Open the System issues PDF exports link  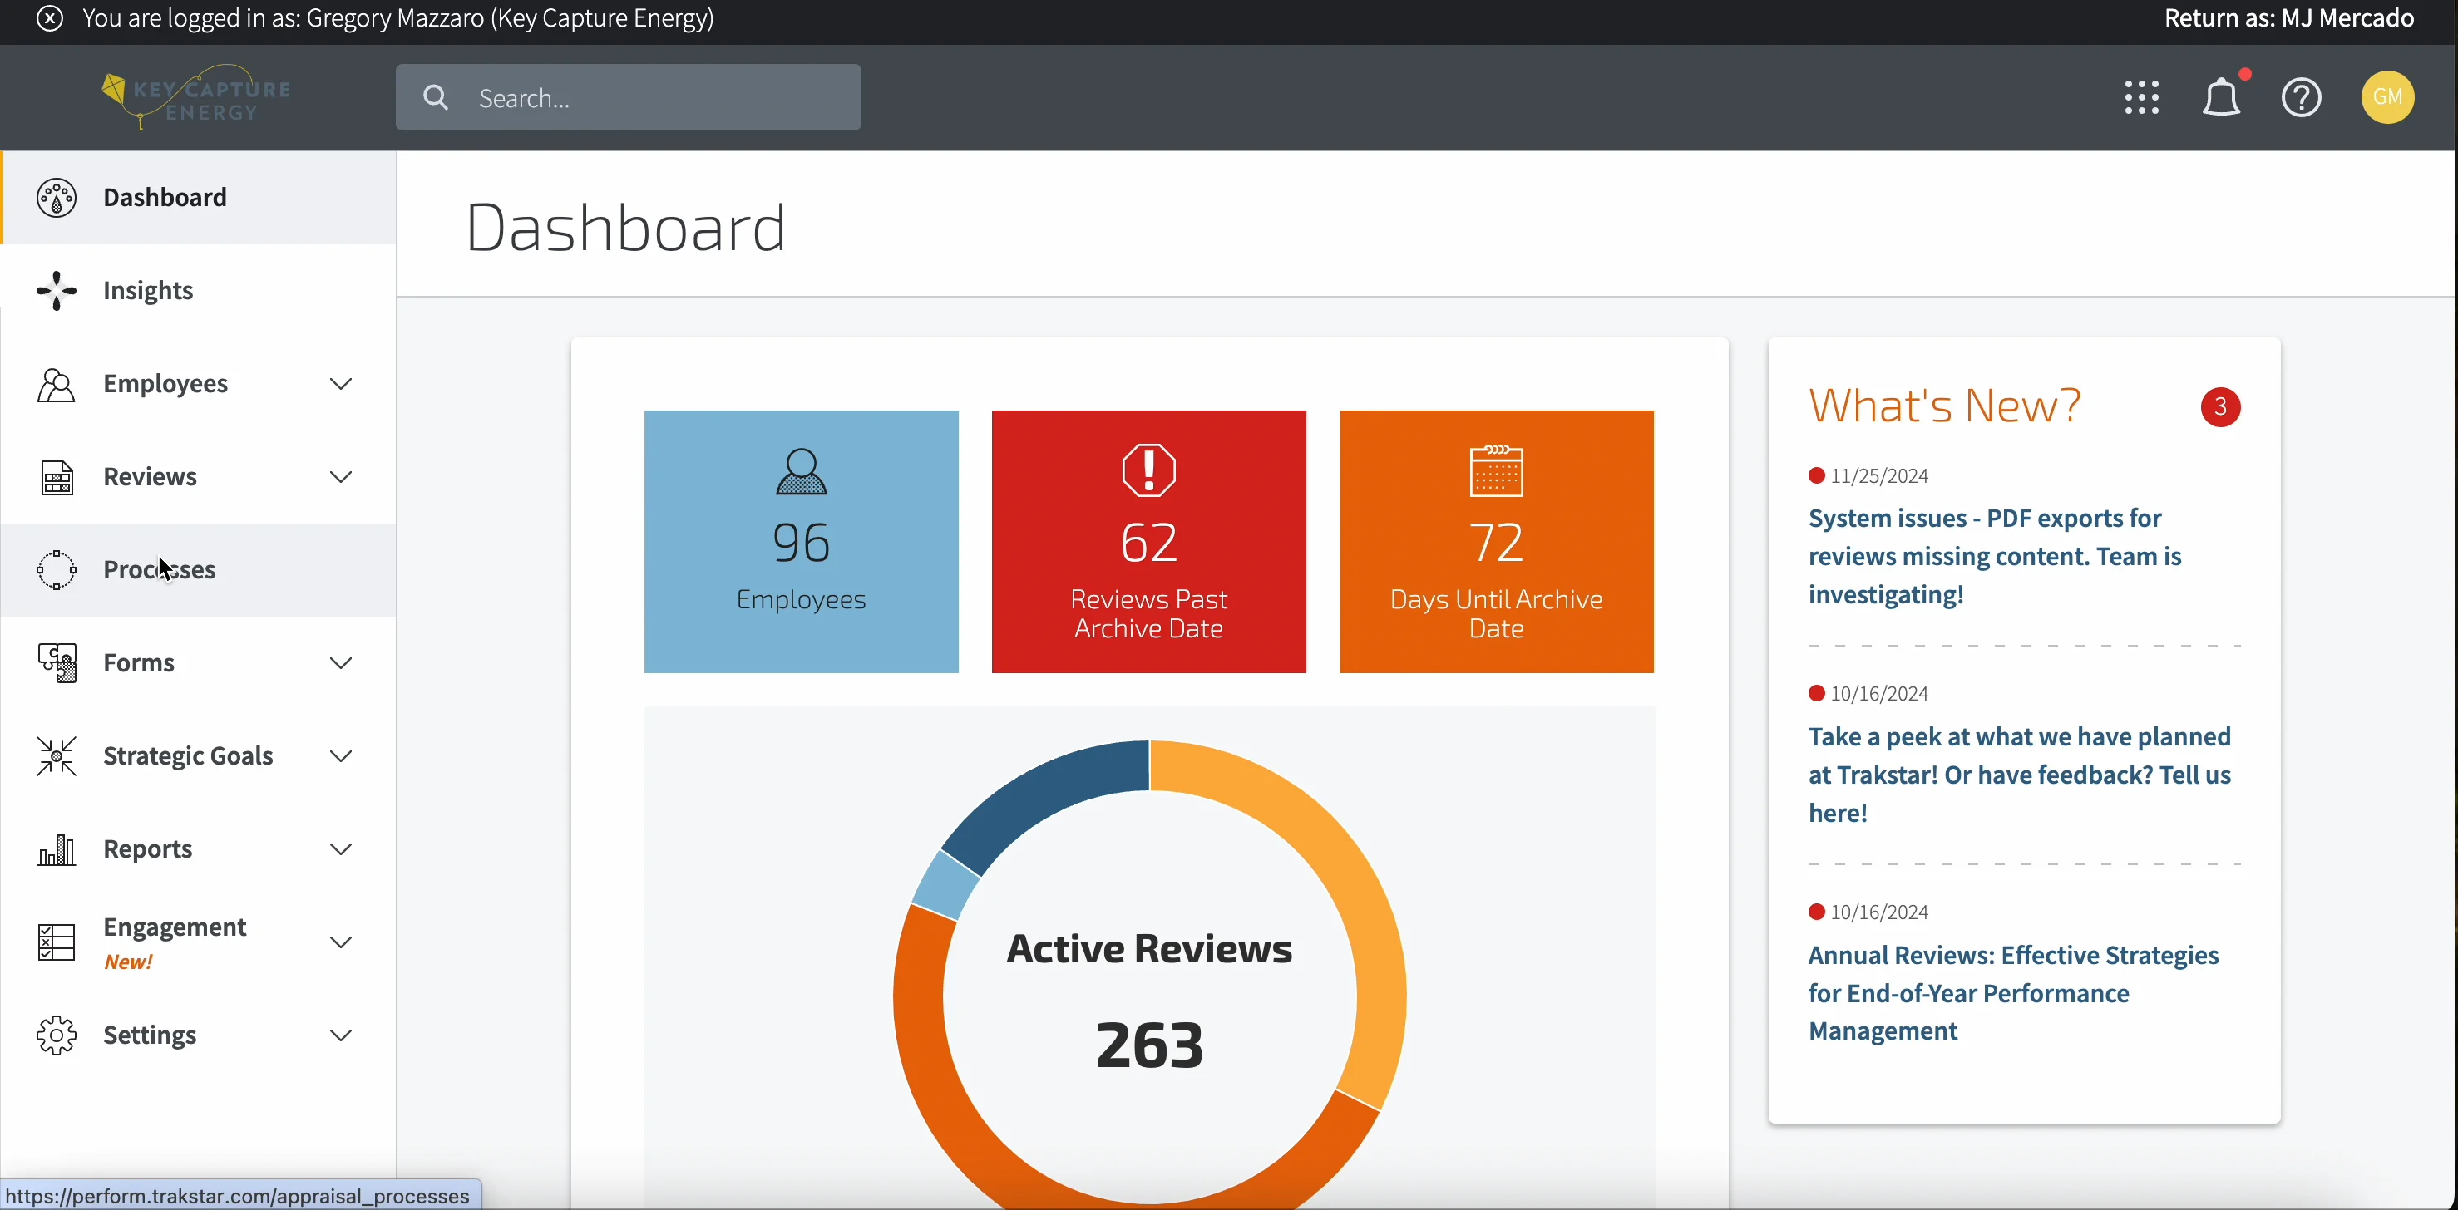pyautogui.click(x=1994, y=557)
